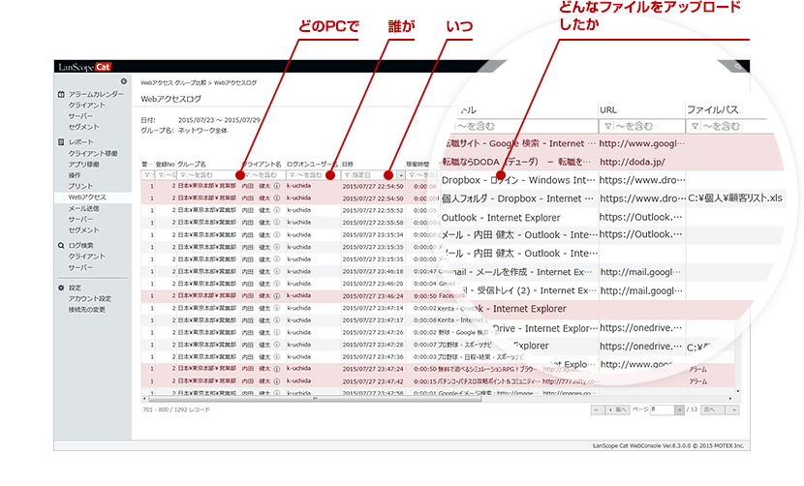804x486 pixels.
Task: Open 接続先の変更 settings
Action: [86, 310]
